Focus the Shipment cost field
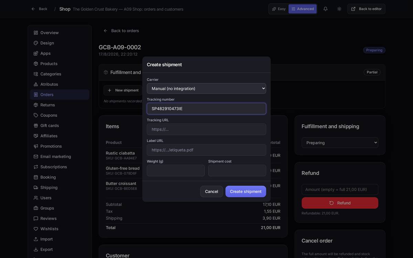 237,171
